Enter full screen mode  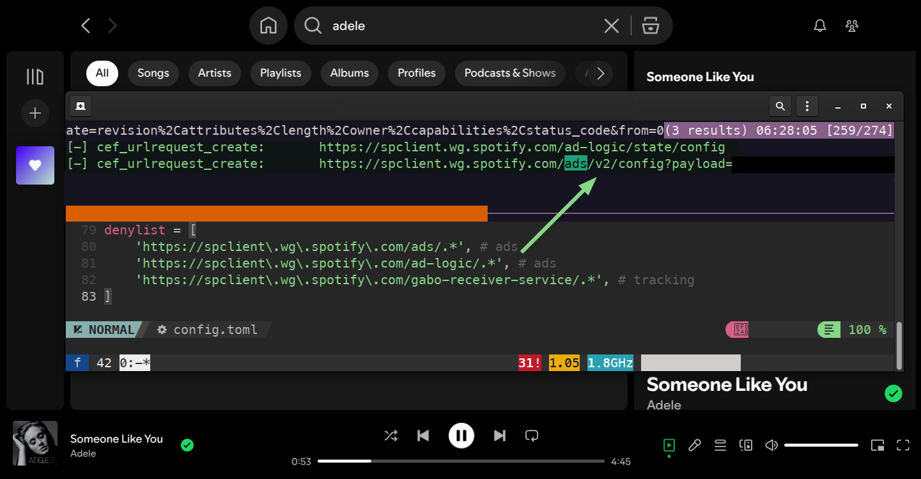tap(903, 445)
